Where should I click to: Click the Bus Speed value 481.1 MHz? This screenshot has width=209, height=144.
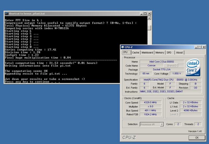150,110
